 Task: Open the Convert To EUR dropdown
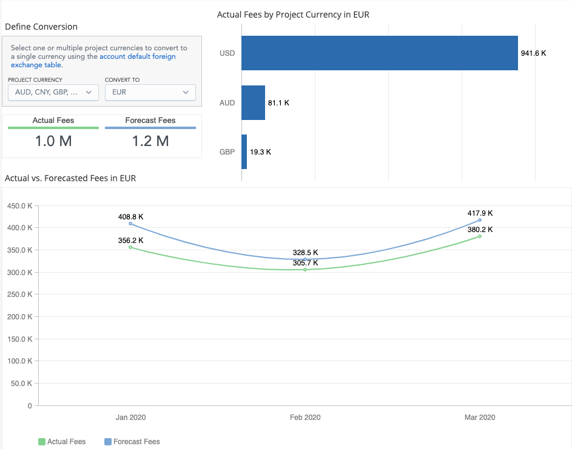click(150, 92)
